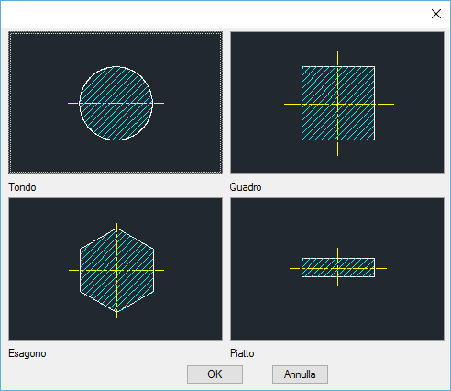451x391 pixels.
Task: Click the hatched circle section icon
Action: [116, 104]
